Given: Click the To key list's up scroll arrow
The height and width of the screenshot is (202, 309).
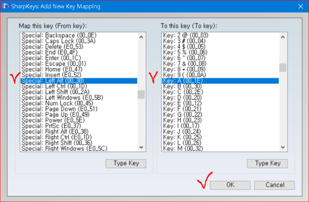Looking at the screenshot, I should click(283, 37).
